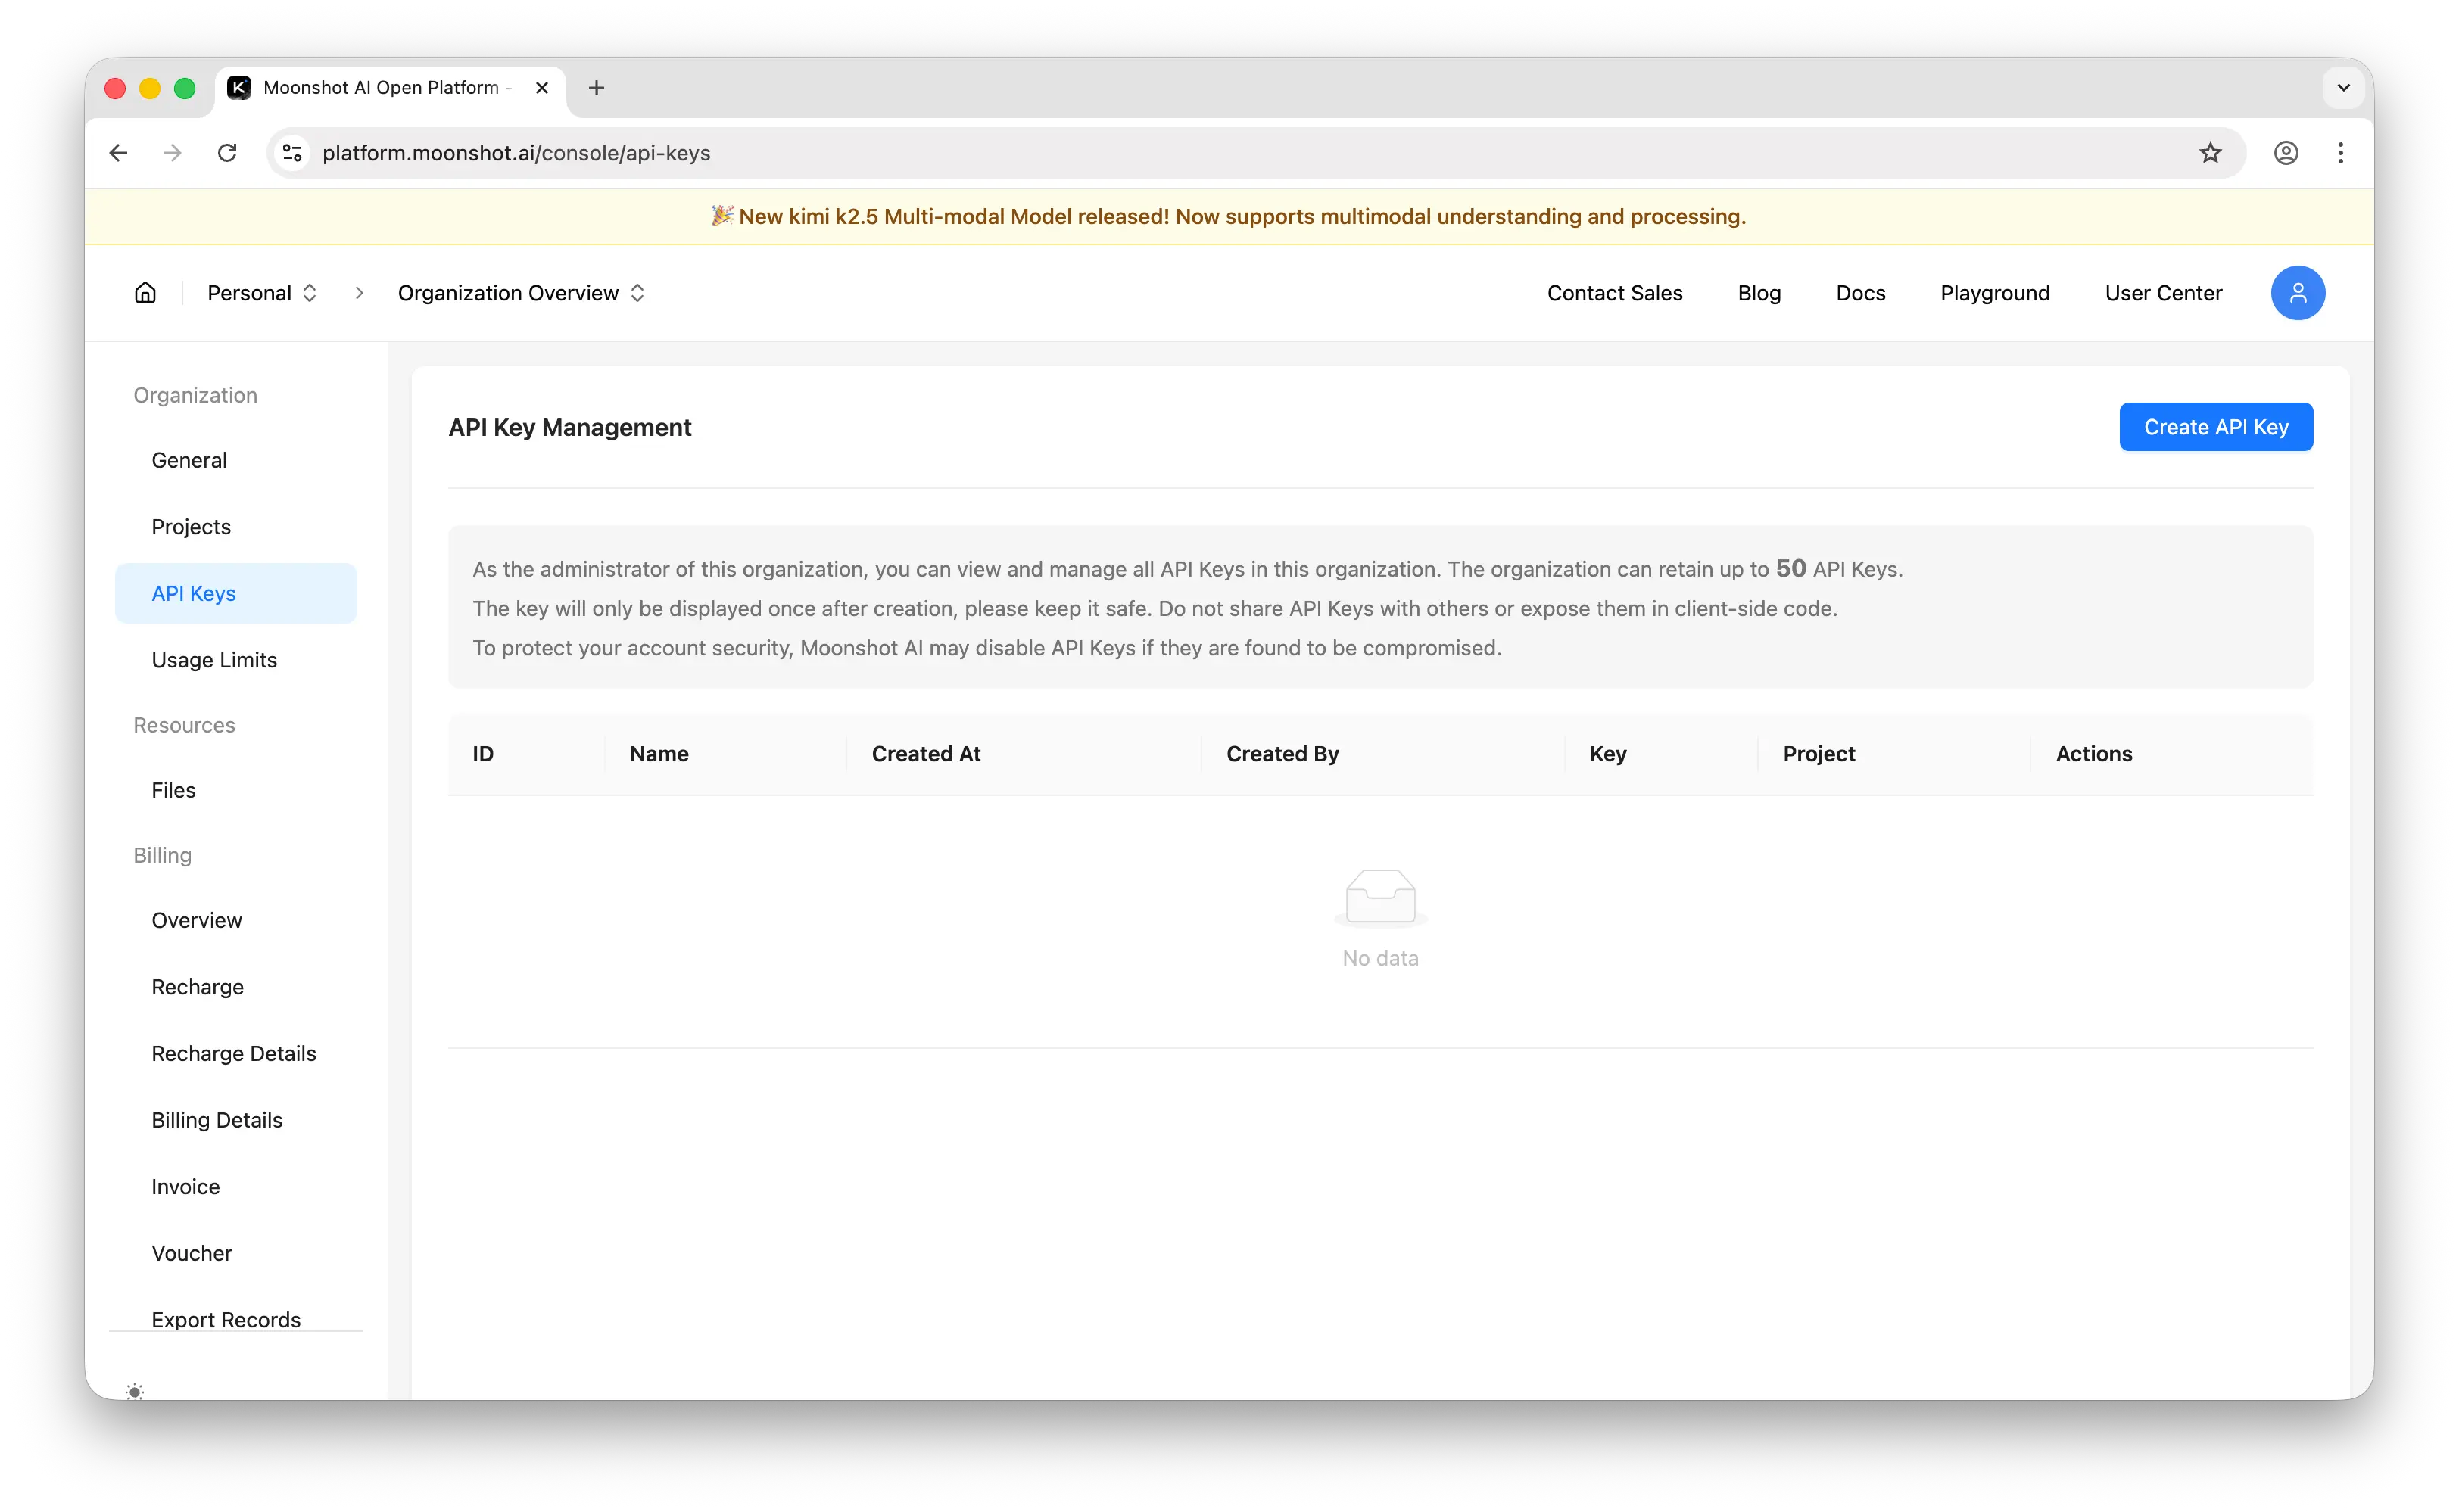2459x1512 pixels.
Task: Open Docs from the top navigation
Action: pos(1859,292)
